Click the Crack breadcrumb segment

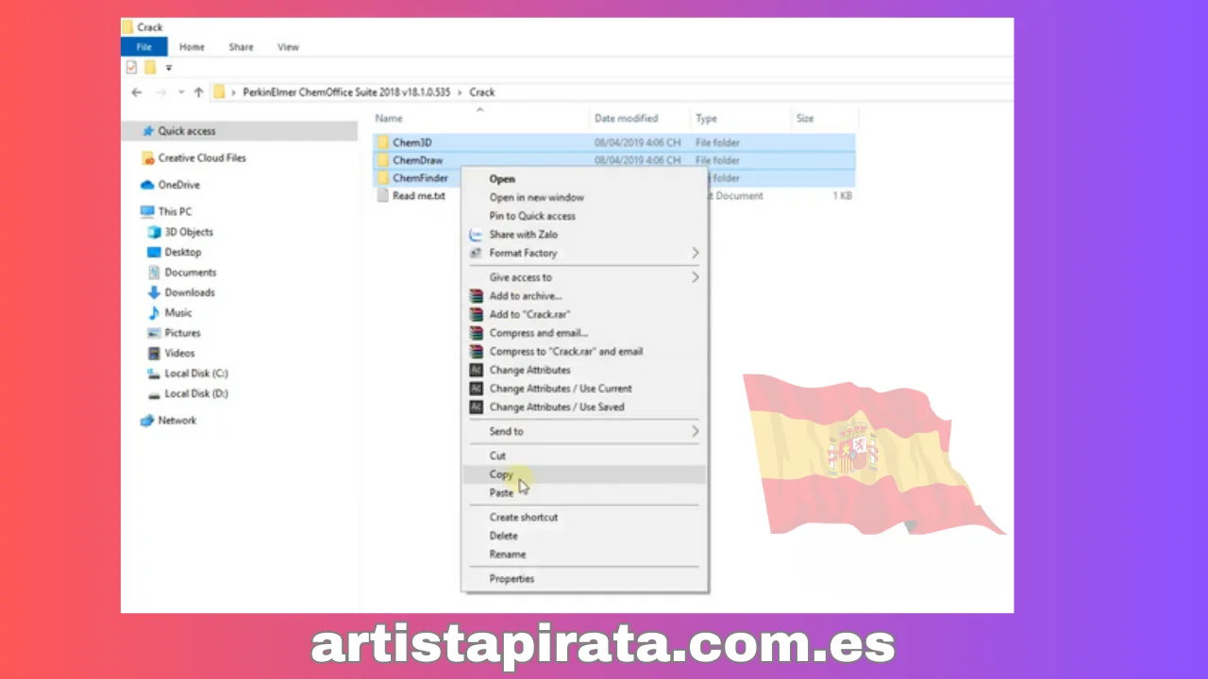[x=482, y=92]
